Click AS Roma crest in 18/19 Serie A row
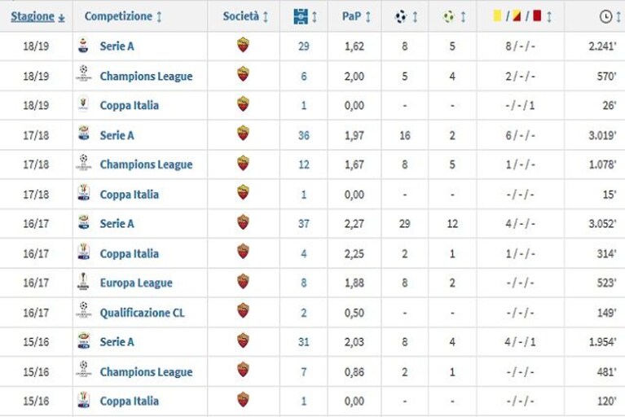The width and height of the screenshot is (625, 417). tap(243, 45)
